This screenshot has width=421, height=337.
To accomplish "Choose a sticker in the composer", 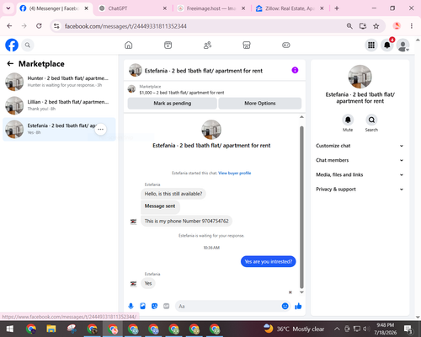I will tap(154, 306).
